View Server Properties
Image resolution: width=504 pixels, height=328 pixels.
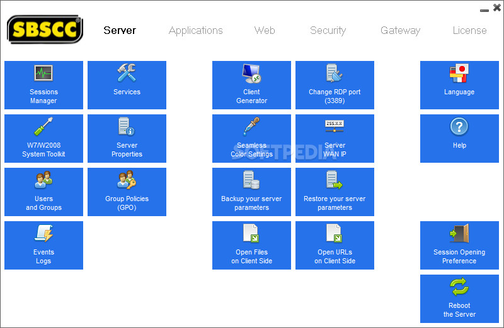click(127, 138)
